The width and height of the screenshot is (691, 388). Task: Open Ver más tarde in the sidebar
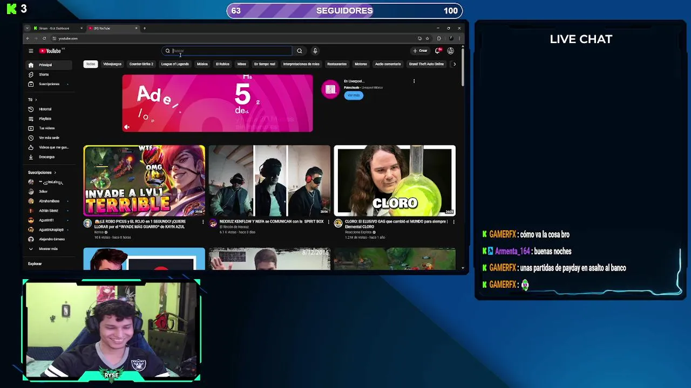[49, 137]
